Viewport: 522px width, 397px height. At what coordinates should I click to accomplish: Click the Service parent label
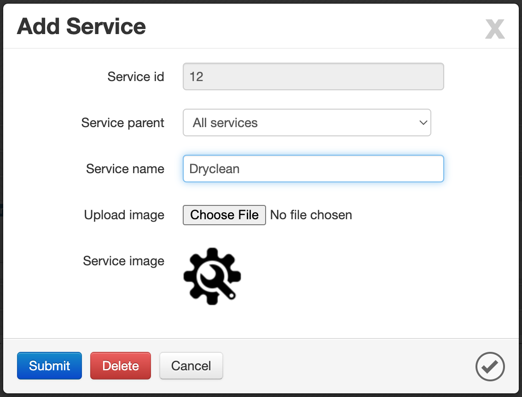click(123, 123)
